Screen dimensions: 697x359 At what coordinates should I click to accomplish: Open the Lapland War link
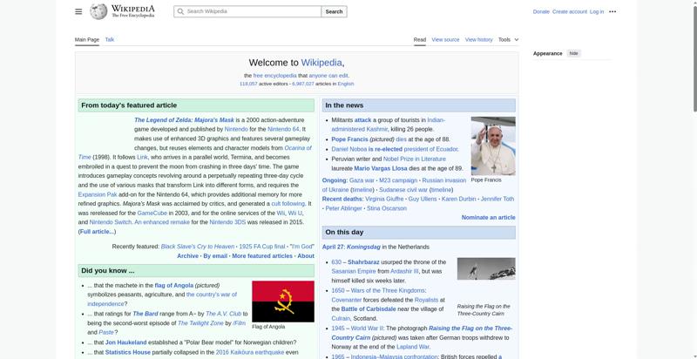[412, 347]
